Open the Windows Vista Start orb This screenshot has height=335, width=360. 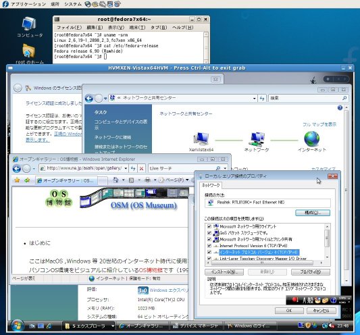(17, 326)
